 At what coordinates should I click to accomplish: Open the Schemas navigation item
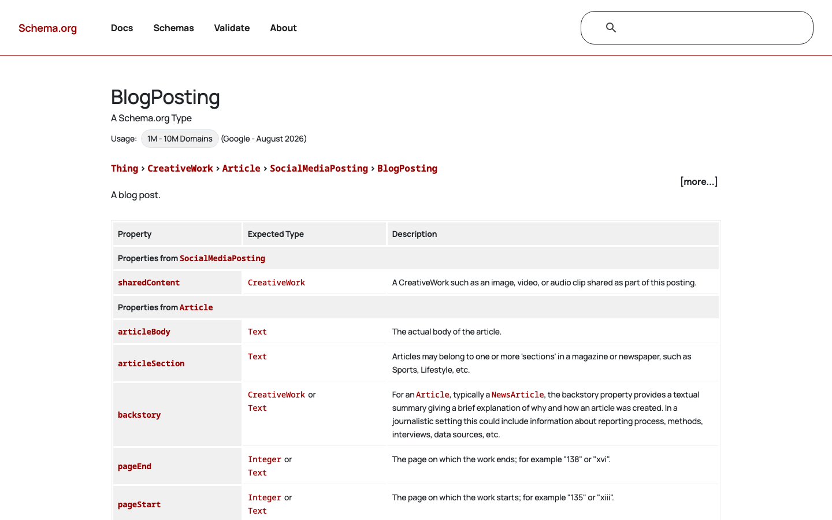coord(173,28)
